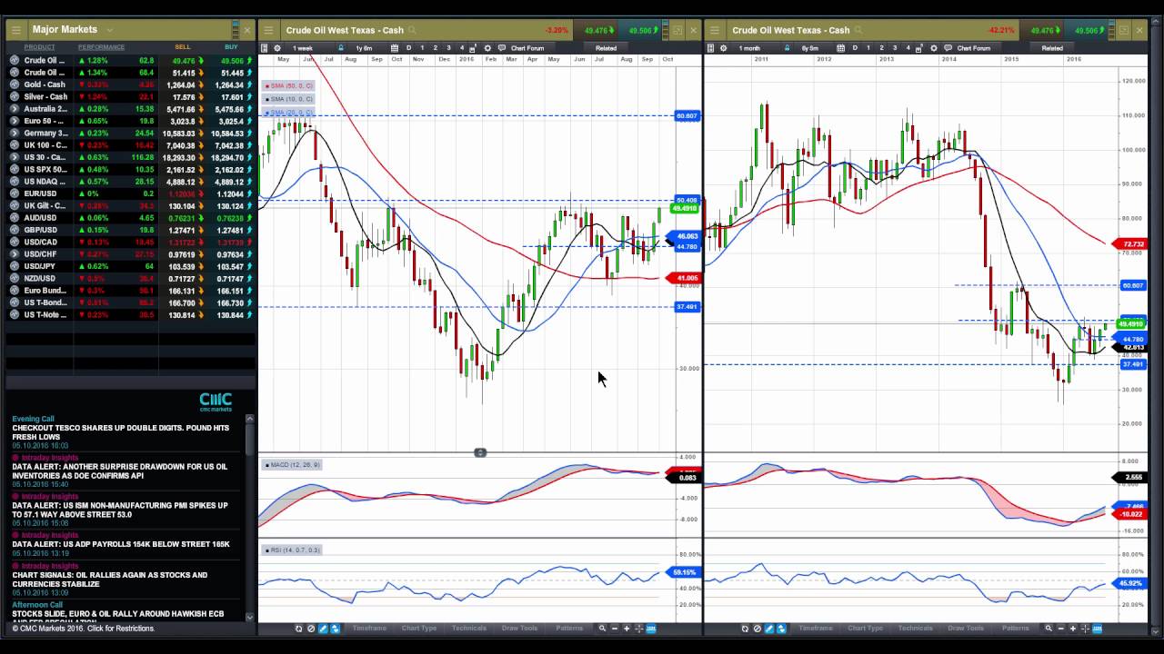Toggle the RSI indicator label
Viewport: 1164px width, 654px height.
click(292, 550)
